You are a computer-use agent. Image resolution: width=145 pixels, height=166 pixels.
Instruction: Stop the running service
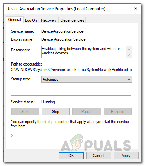point(56,112)
